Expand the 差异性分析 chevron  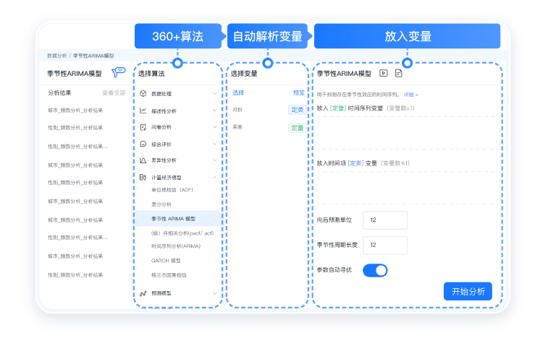215,160
